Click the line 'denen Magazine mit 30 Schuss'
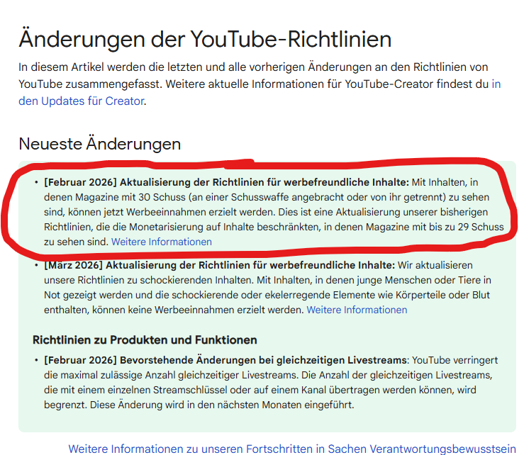Image resolution: width=524 pixels, height=455 pixels. point(267,197)
